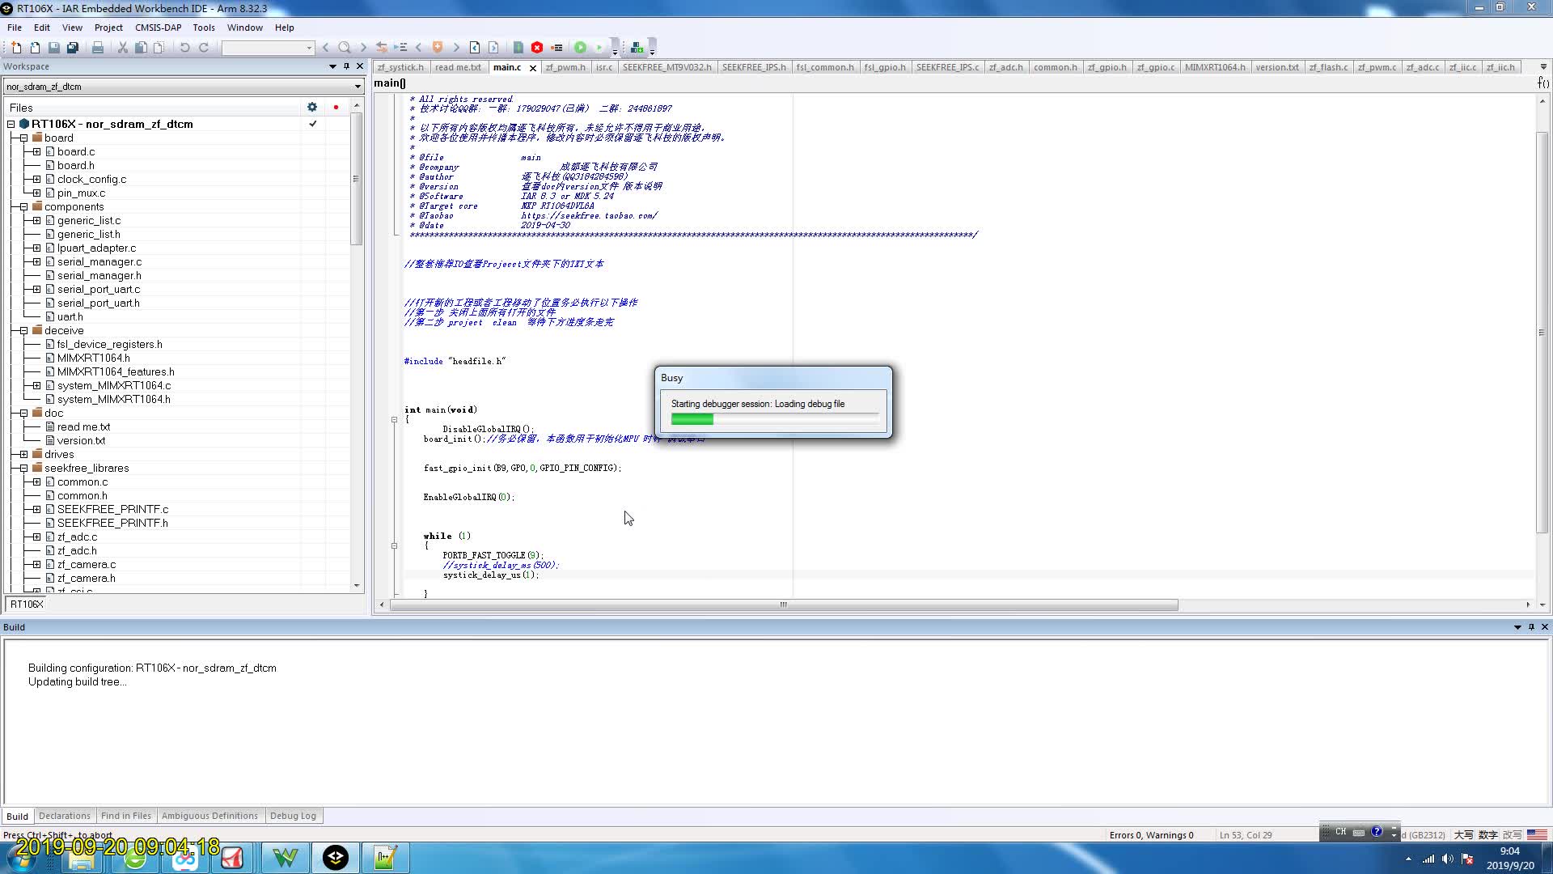
Task: Click the Undo toolbar icon
Action: [x=184, y=48]
